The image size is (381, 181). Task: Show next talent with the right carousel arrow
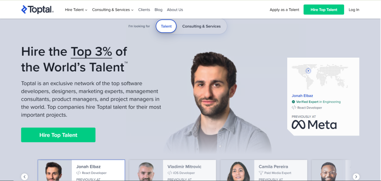pyautogui.click(x=356, y=177)
